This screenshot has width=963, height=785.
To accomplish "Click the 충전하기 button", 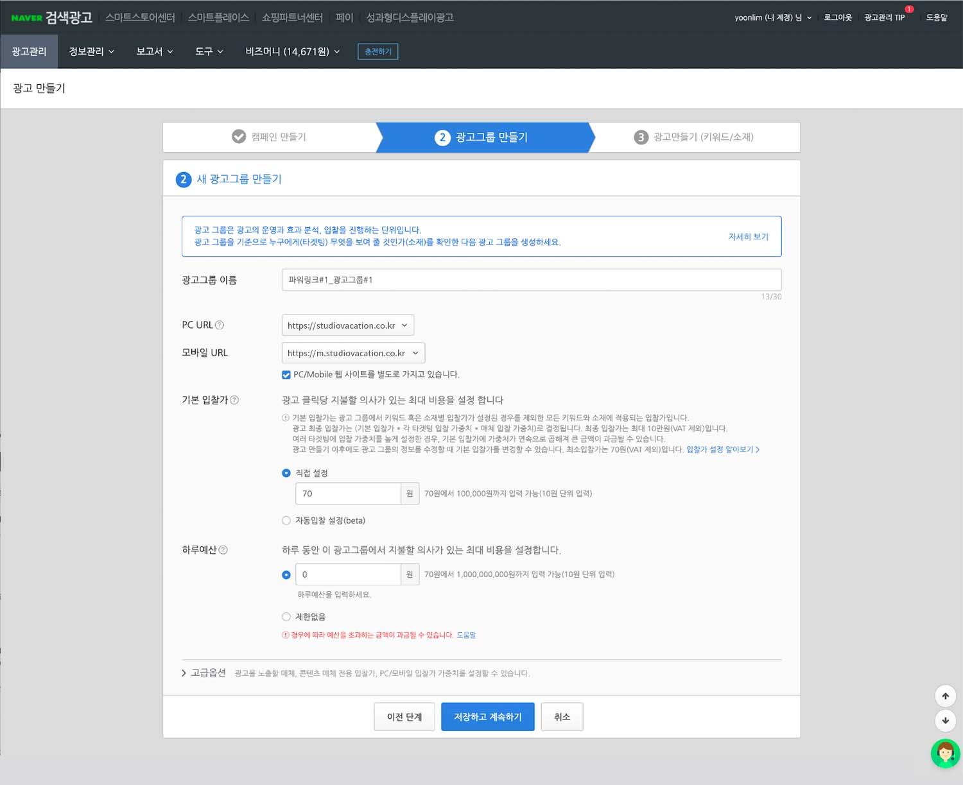I will pyautogui.click(x=377, y=51).
